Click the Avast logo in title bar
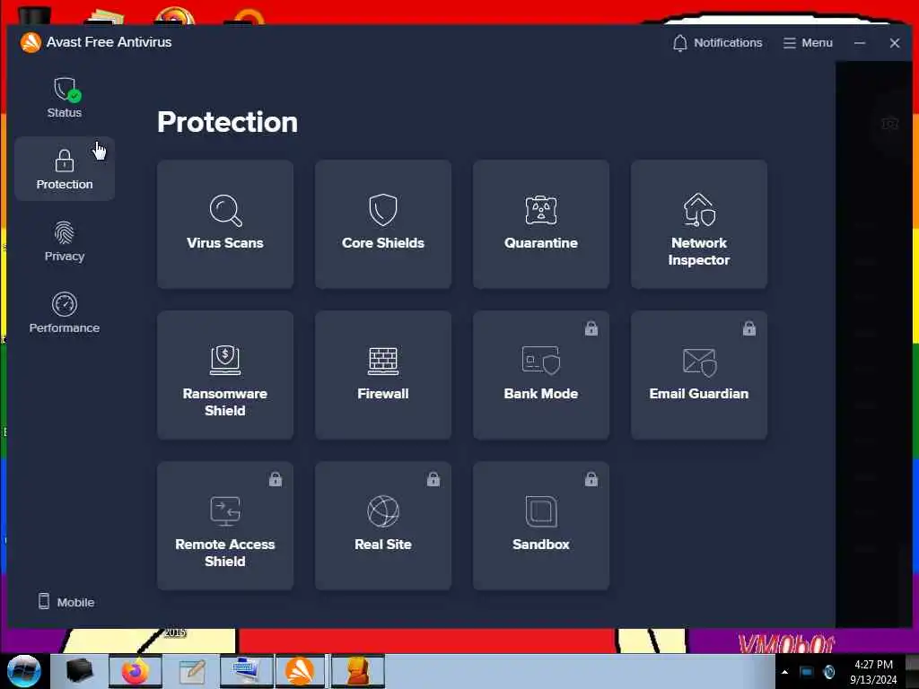 (31, 42)
